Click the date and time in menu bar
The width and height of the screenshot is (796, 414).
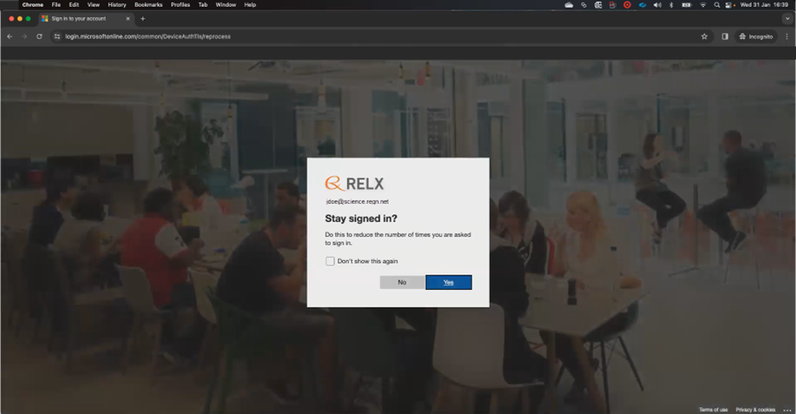tap(764, 4)
